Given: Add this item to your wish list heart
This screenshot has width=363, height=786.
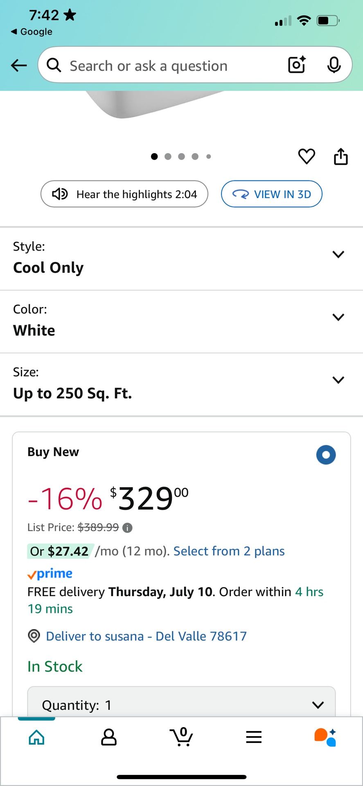Looking at the screenshot, I should (x=307, y=156).
